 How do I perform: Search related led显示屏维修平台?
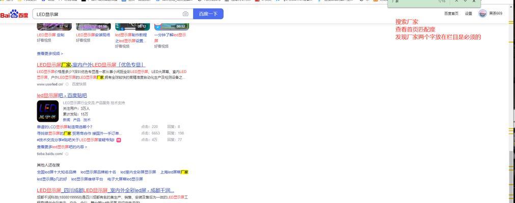87,179
